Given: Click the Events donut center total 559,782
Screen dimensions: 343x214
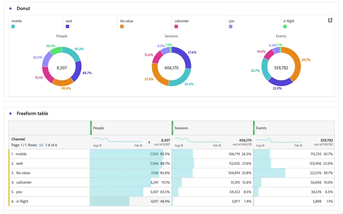Looking at the screenshot, I should [x=281, y=68].
